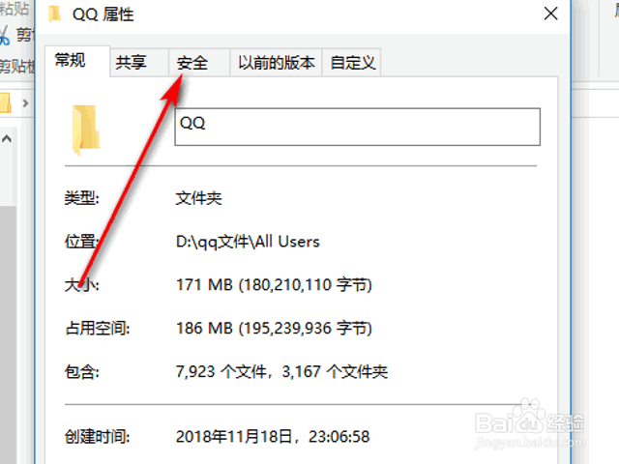
Task: Close the QQ 属性 dialog
Action: [x=550, y=14]
